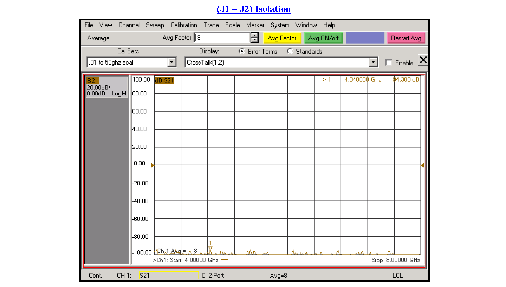Viewport: 506px width, 287px height.
Task: Click the dB S21 trace label
Action: pos(165,80)
